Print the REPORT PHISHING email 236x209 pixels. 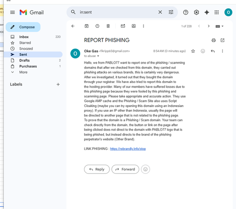point(213,40)
